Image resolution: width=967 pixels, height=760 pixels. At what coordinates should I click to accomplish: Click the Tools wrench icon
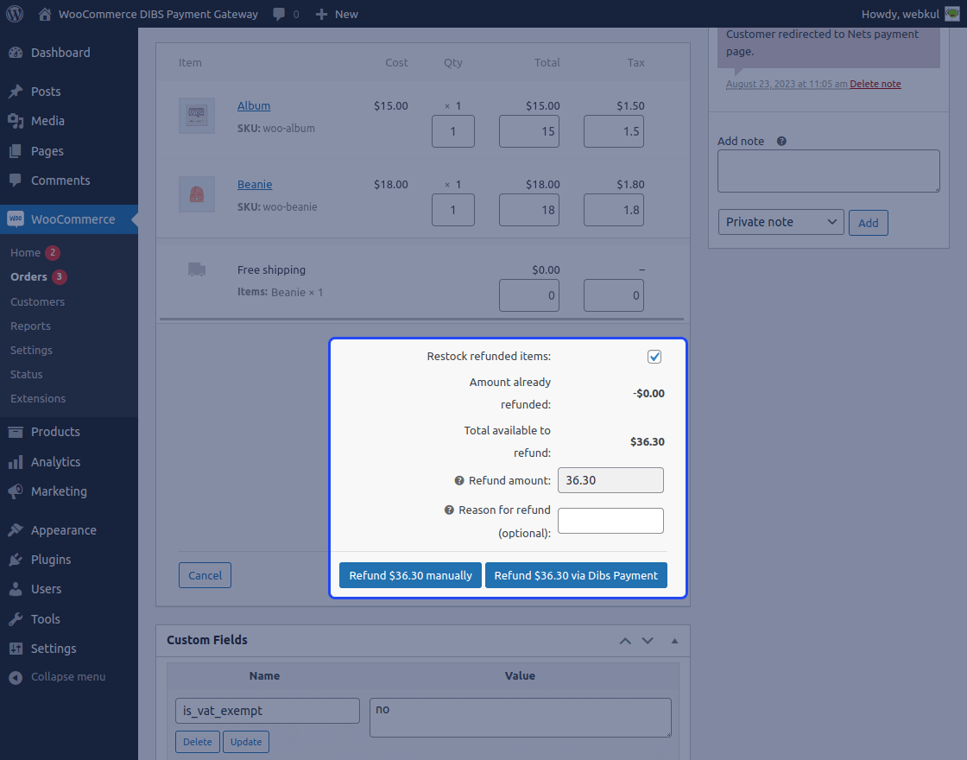(16, 619)
